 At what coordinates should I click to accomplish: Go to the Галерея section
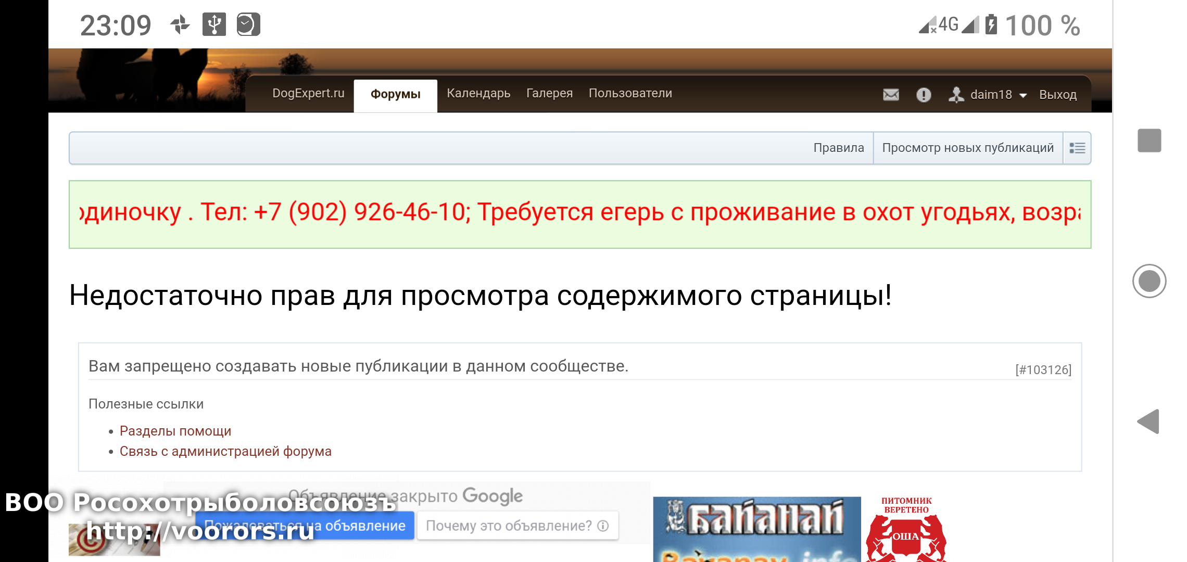[x=549, y=94]
